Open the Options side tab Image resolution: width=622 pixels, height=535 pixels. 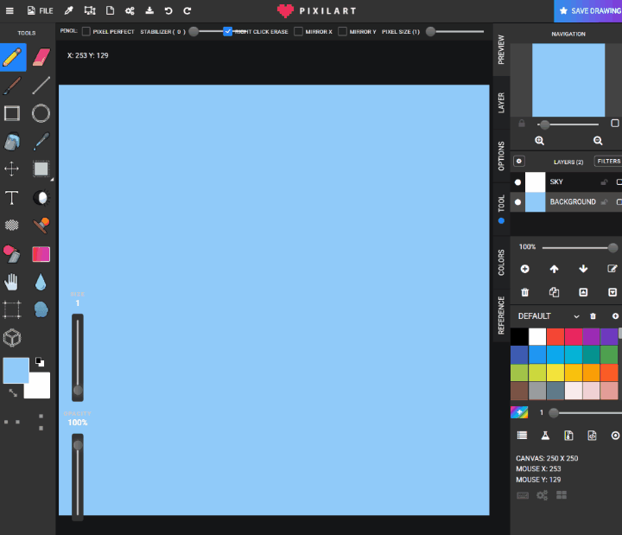point(501,156)
